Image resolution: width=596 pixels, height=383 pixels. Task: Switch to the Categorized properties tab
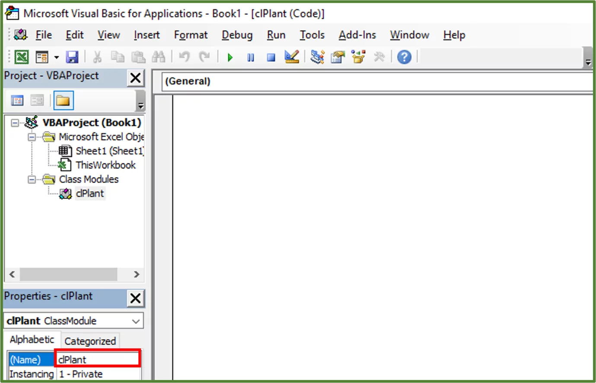[x=90, y=341]
